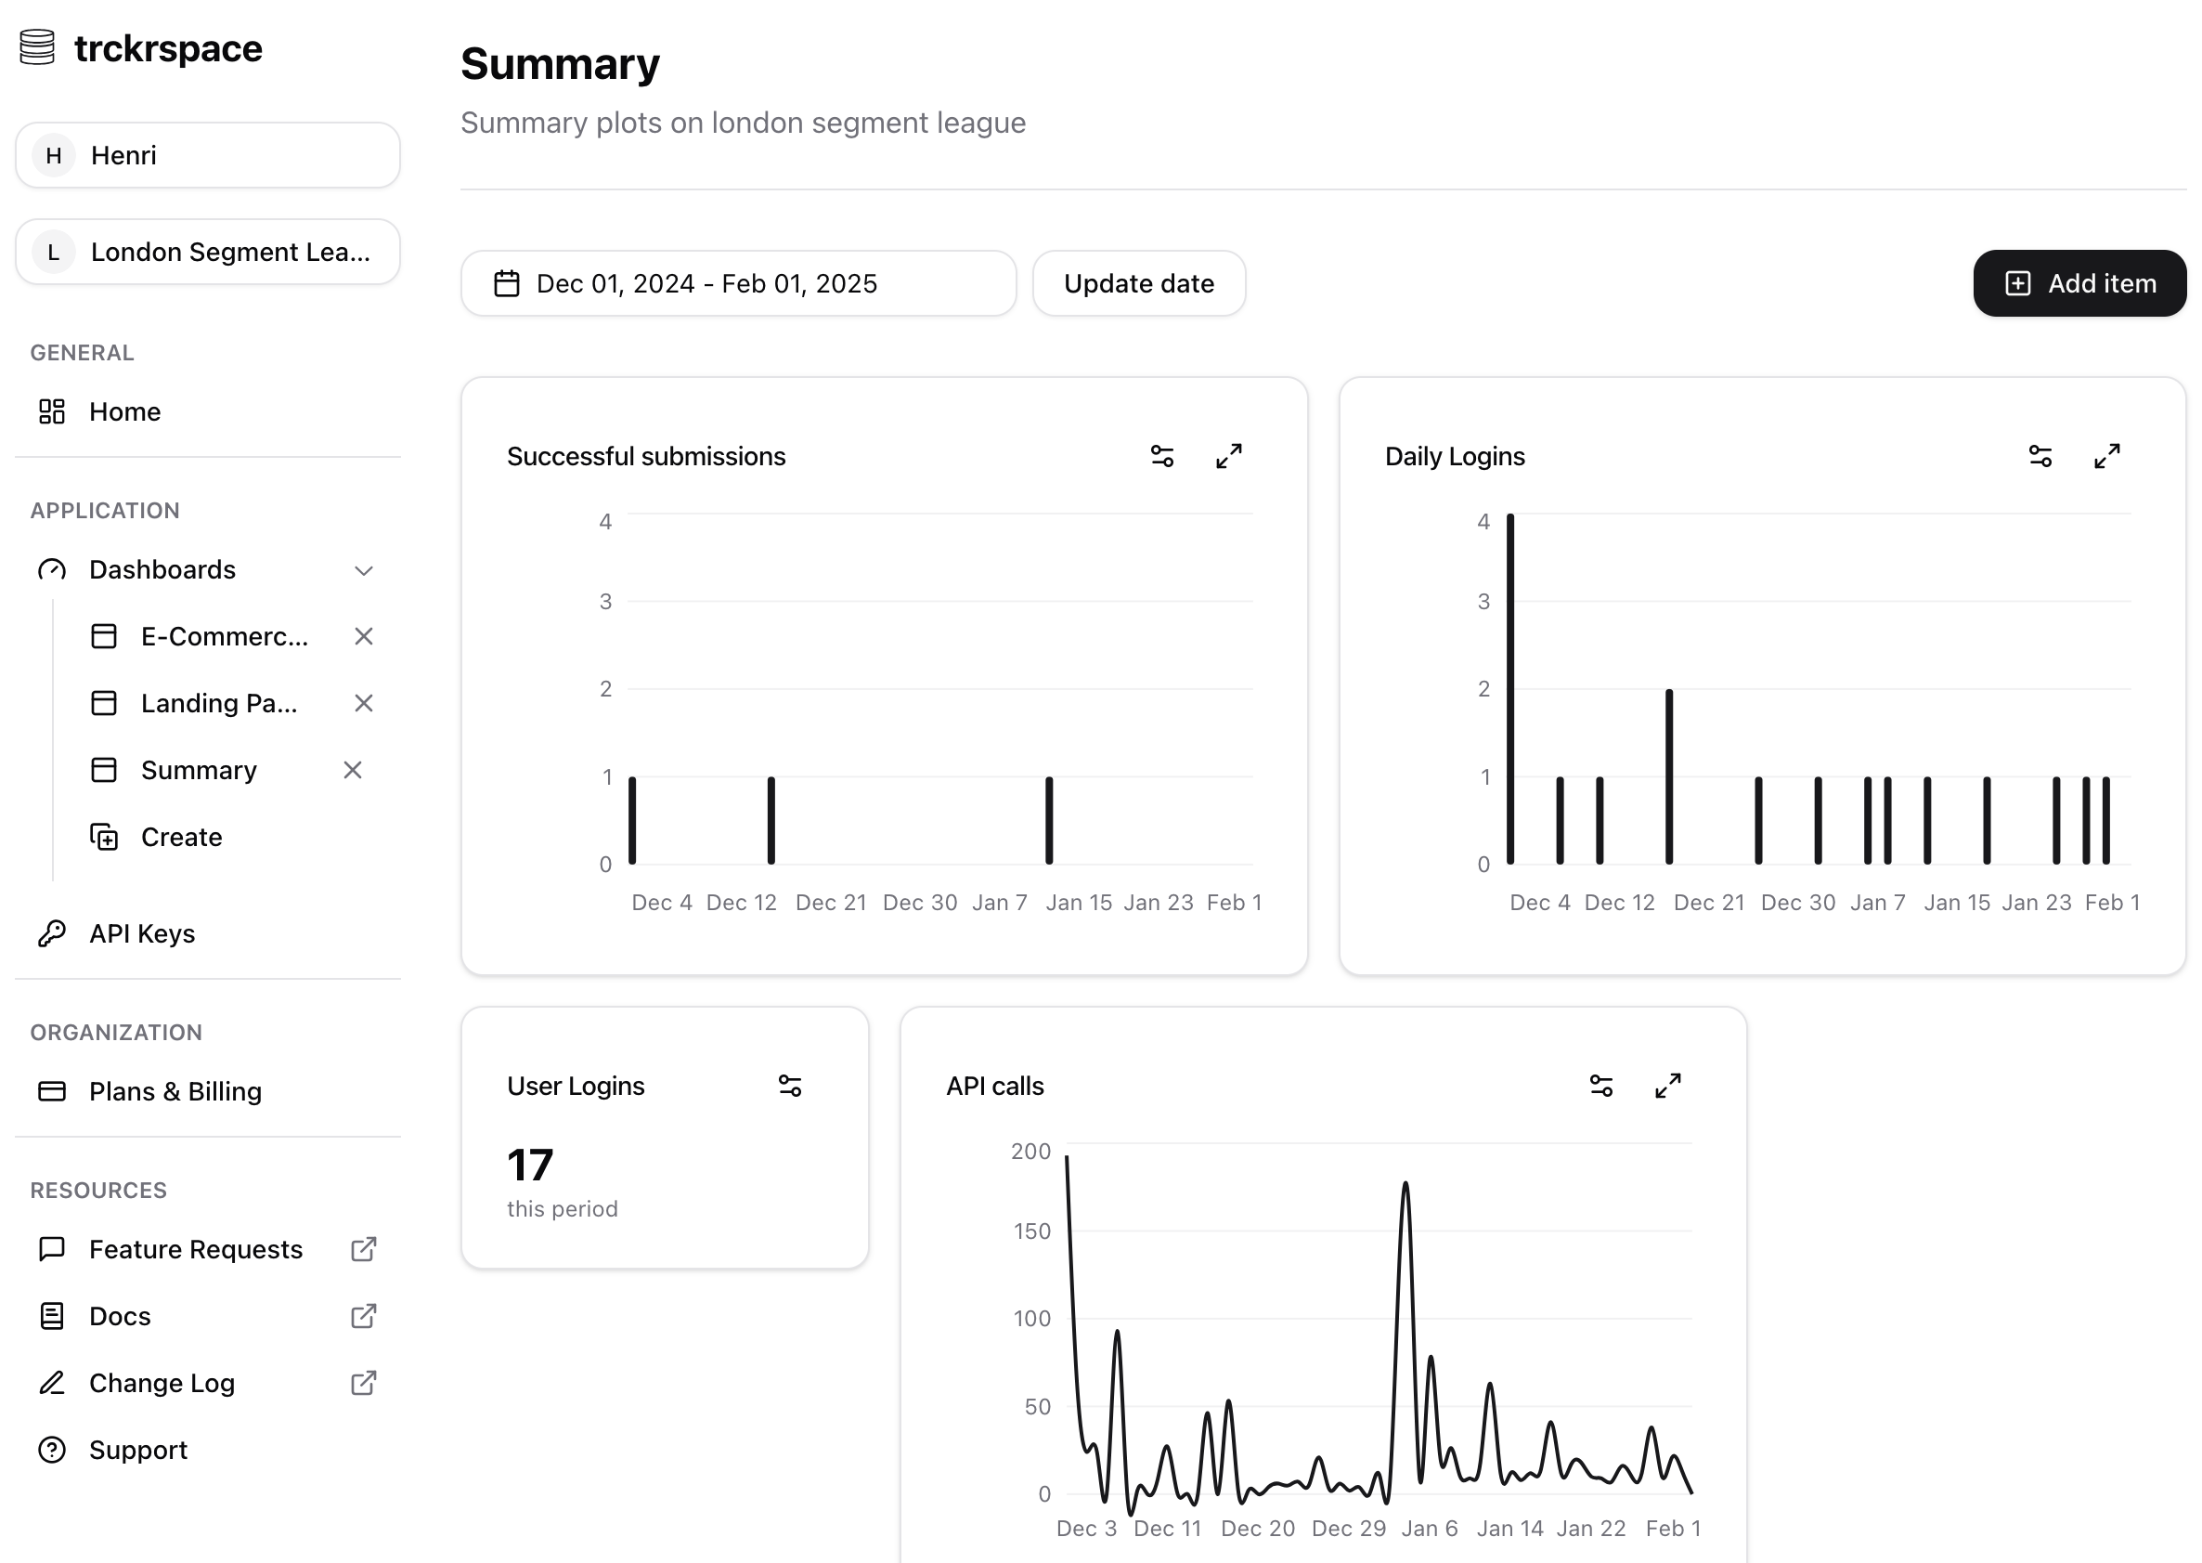Click the Feature Requests external link icon

[x=363, y=1249]
